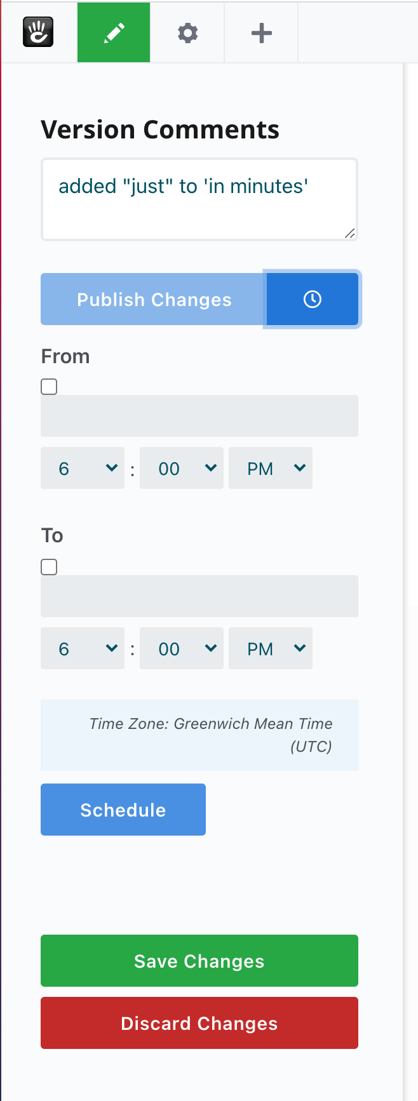Select the pencil edit tab
The height and width of the screenshot is (1101, 418).
(113, 32)
